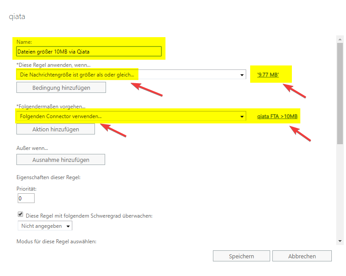
Task: Click the Name field containing 'Dateien größer 10MB via Qiata'
Action: [x=89, y=52]
